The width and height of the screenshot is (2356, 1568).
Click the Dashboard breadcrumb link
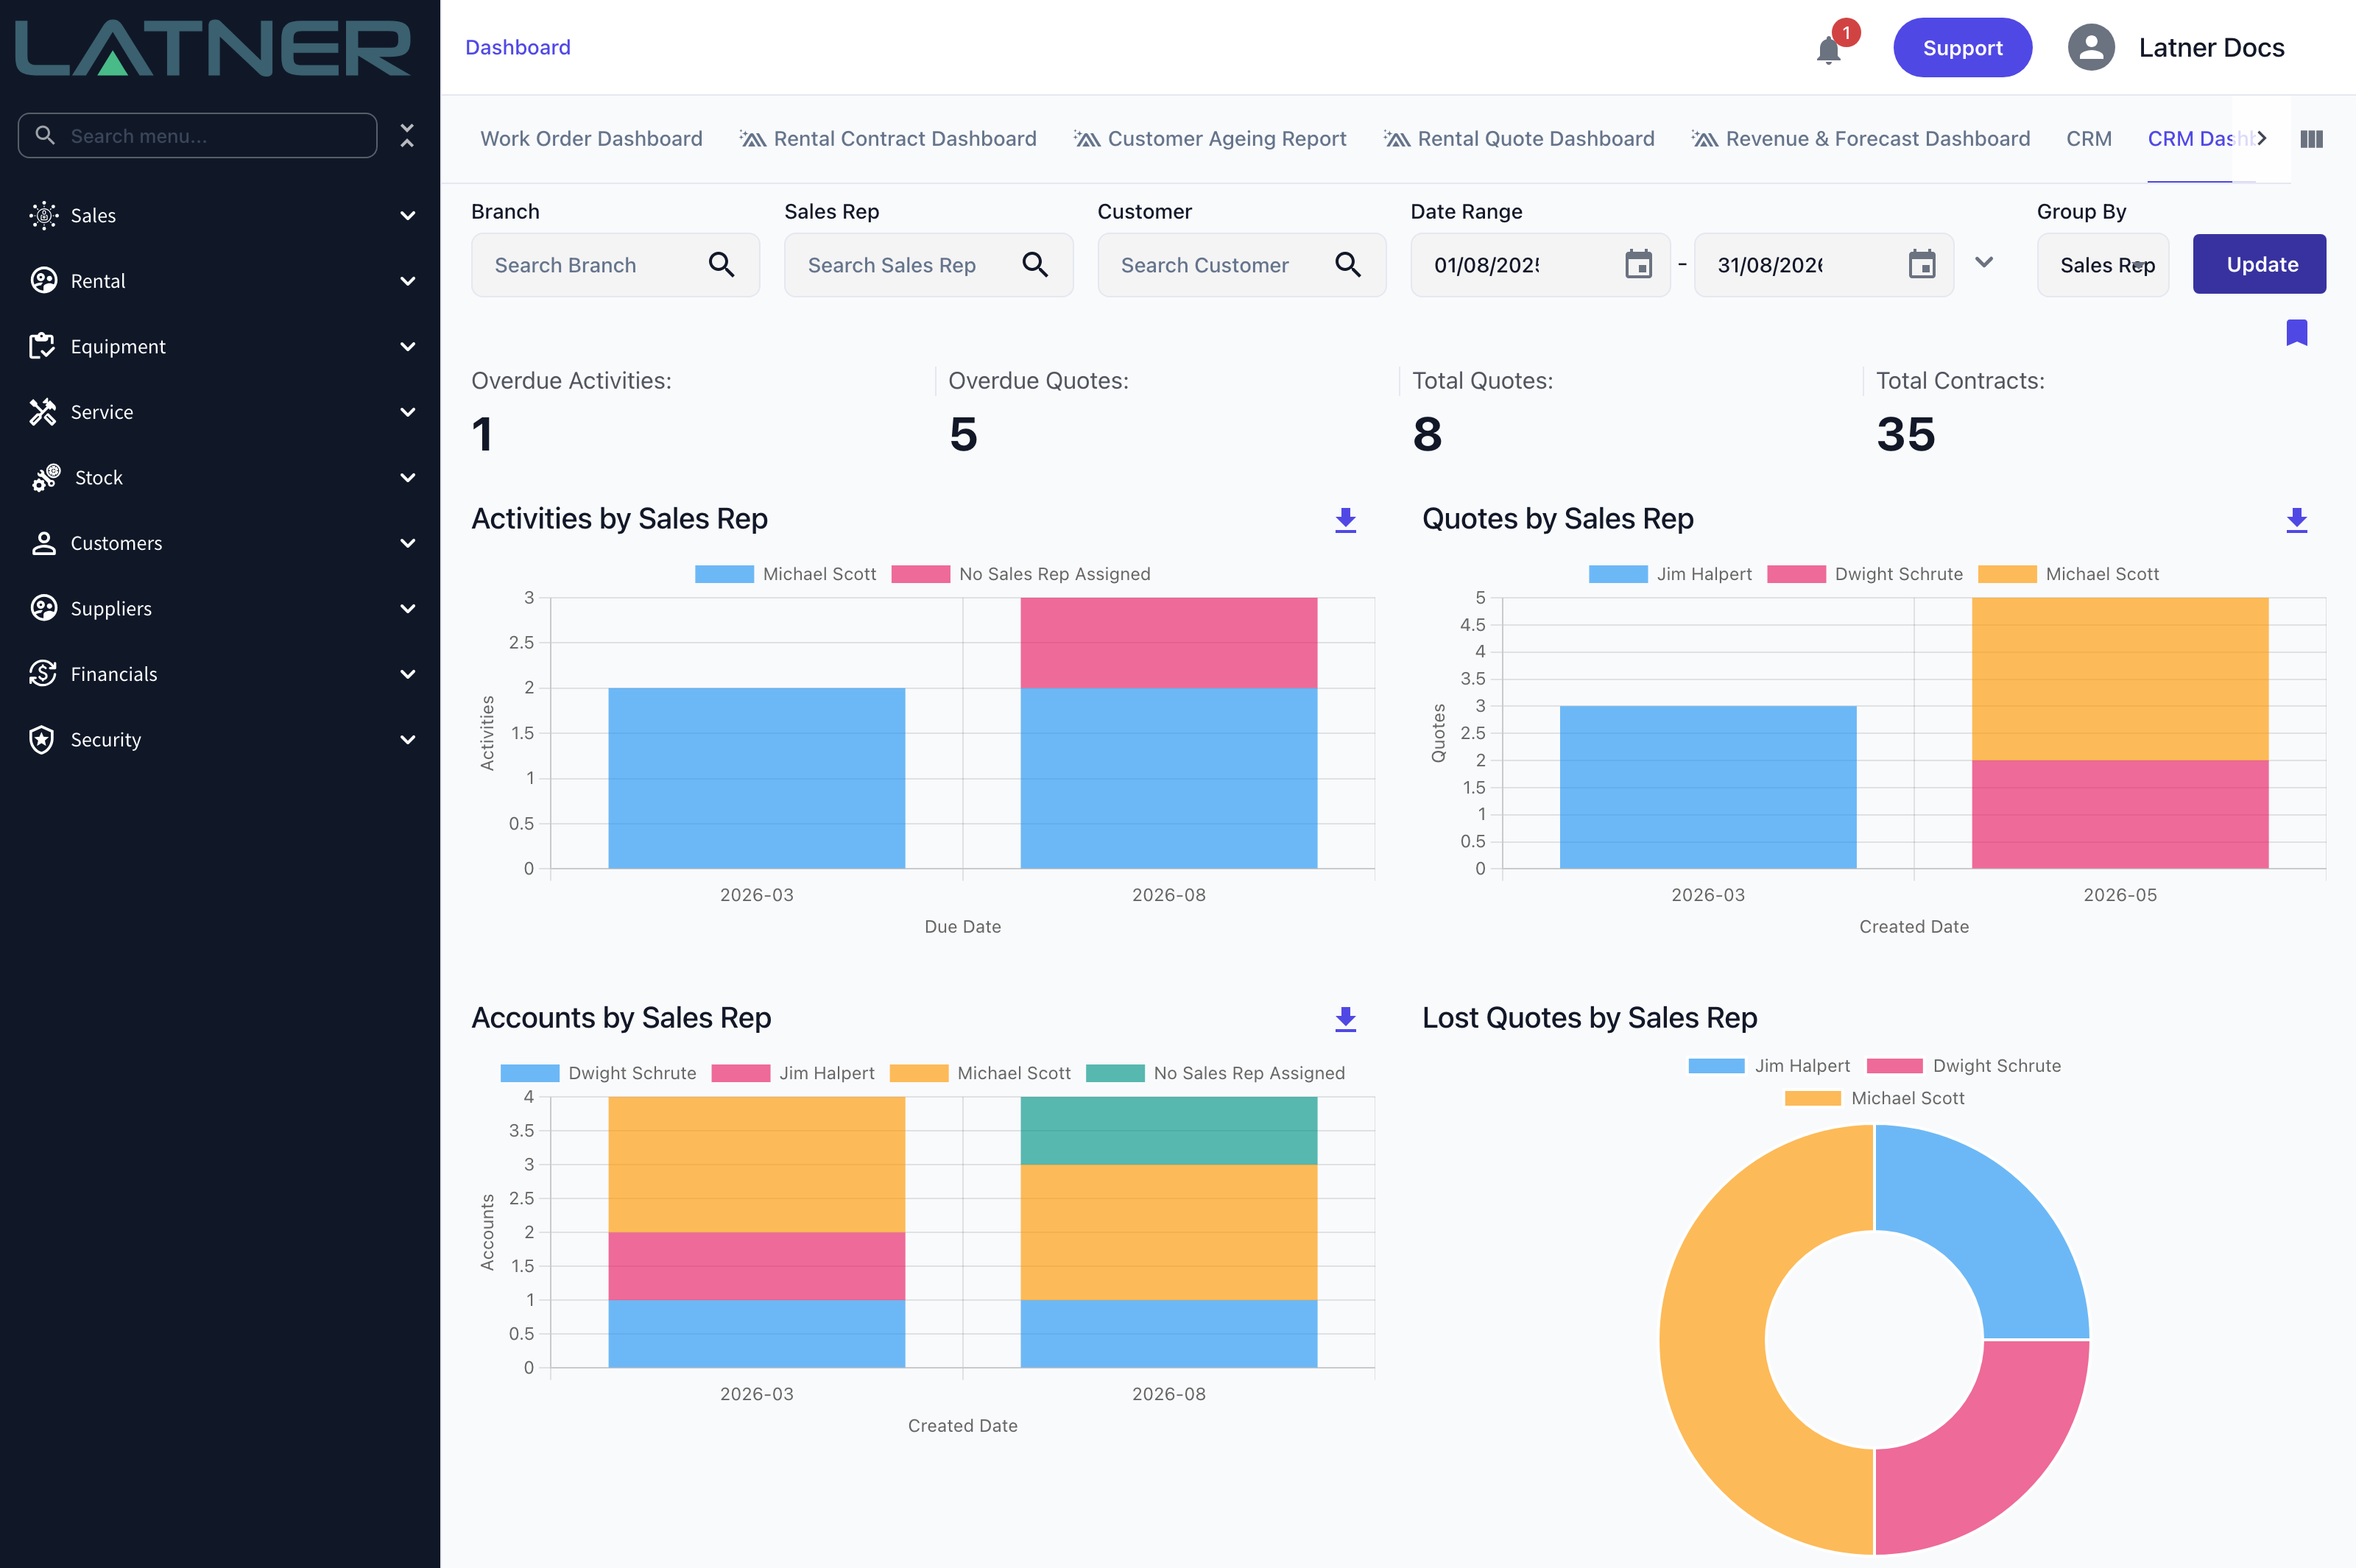[518, 47]
